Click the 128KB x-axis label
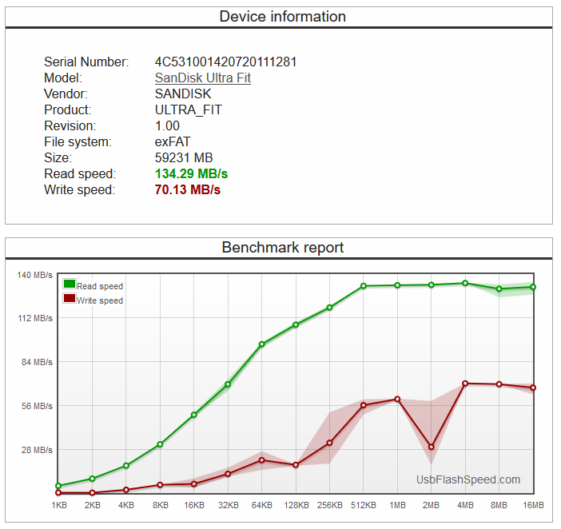This screenshot has width=561, height=529. 296,505
